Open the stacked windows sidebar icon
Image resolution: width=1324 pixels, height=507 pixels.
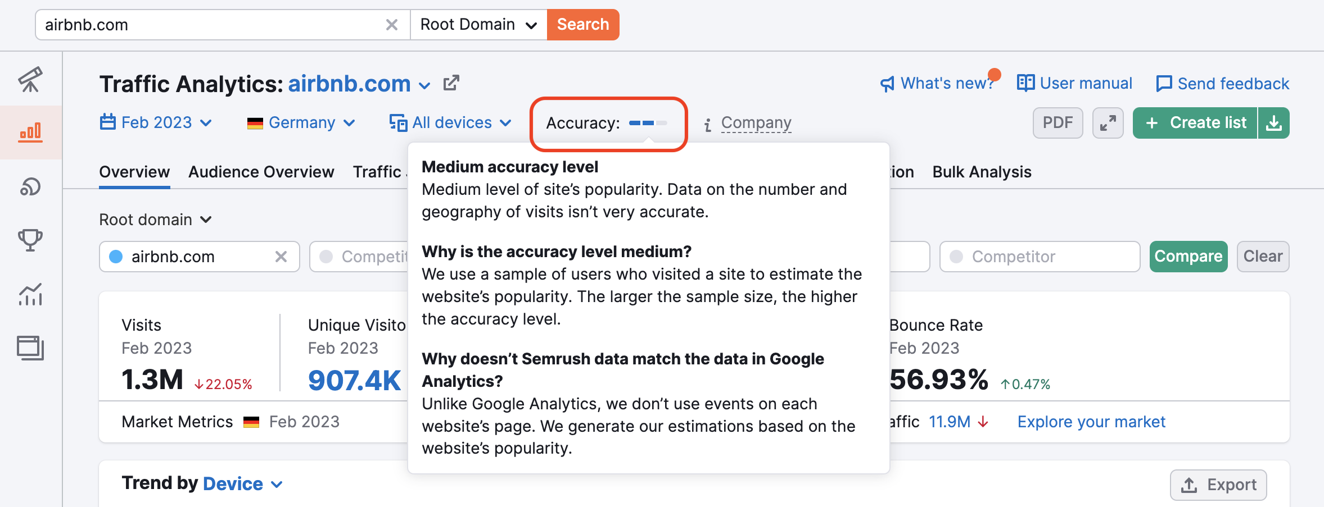pos(30,348)
